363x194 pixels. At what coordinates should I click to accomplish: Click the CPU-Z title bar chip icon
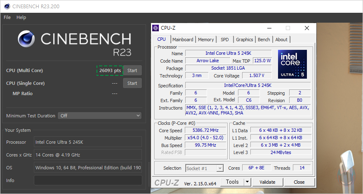(x=156, y=28)
